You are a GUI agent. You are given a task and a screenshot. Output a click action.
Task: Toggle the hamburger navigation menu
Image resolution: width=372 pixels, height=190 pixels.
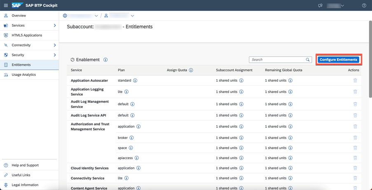click(x=6, y=5)
